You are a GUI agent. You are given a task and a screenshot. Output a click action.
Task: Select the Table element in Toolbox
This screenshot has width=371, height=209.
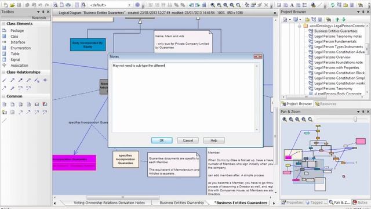click(x=15, y=54)
